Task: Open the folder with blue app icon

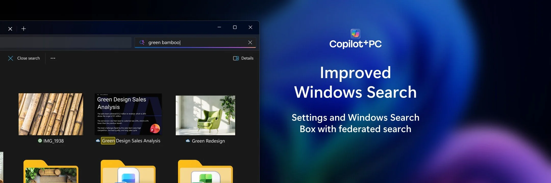Action: (x=128, y=171)
